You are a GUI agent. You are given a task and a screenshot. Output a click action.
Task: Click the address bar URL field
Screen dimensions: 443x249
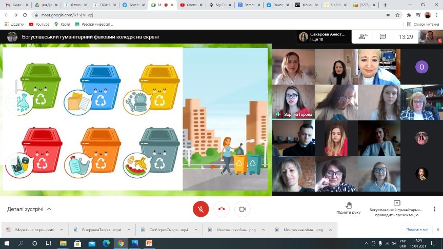point(205,15)
